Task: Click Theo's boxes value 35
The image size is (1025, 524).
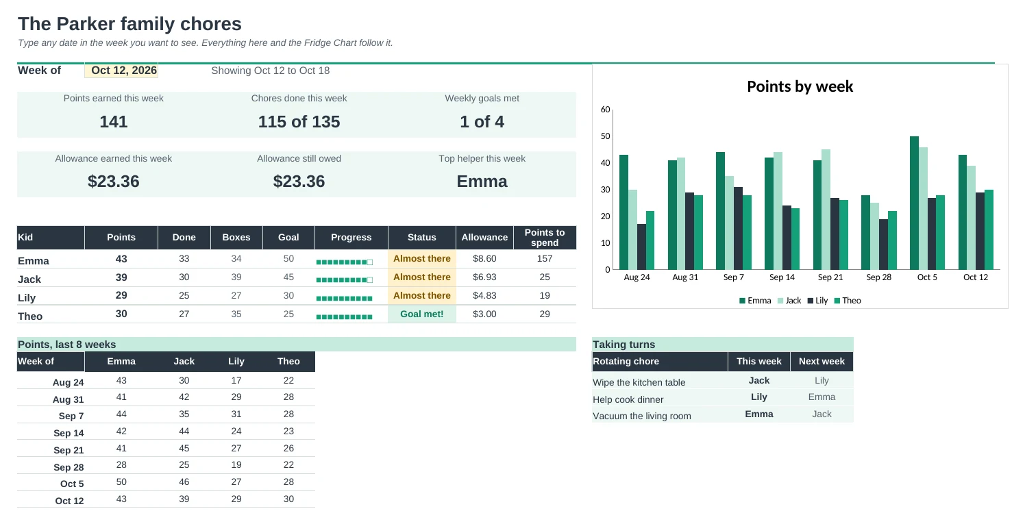Action: (236, 314)
